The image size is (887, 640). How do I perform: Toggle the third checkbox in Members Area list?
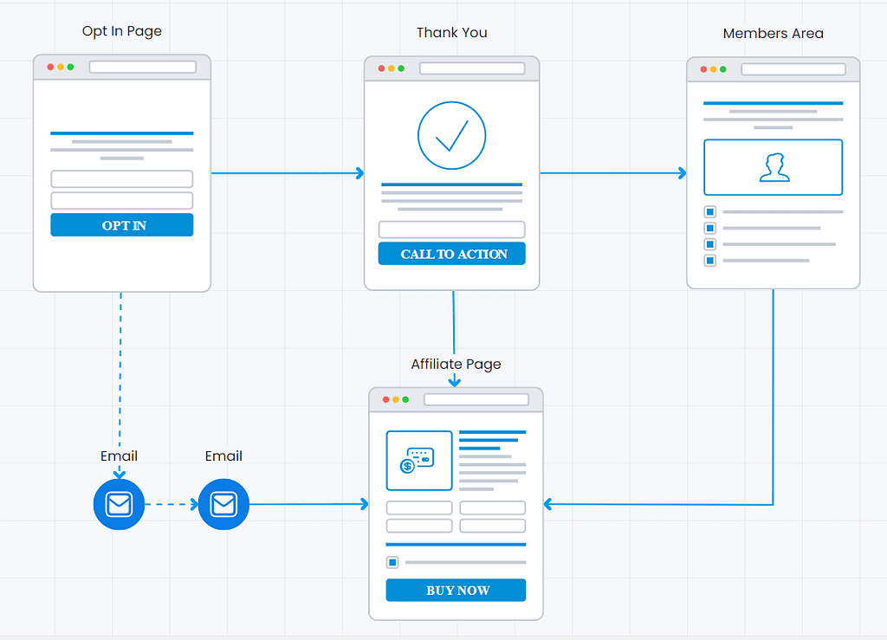pos(710,244)
